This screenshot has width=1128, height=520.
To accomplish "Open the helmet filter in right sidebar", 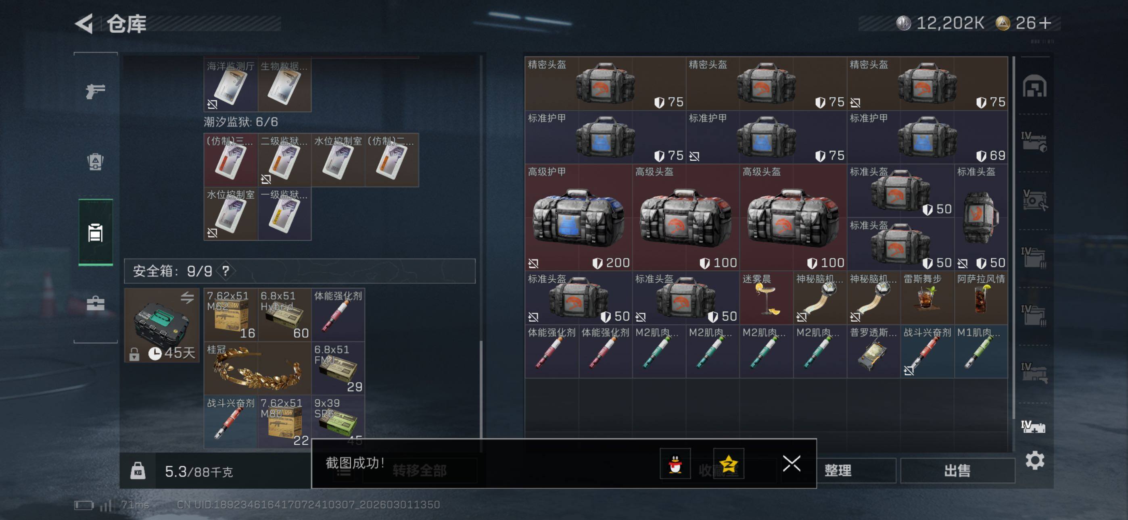I will [1034, 86].
